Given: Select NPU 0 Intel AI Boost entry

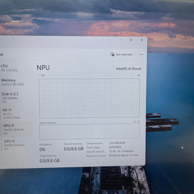Looking at the screenshot, I should [x=16, y=129].
